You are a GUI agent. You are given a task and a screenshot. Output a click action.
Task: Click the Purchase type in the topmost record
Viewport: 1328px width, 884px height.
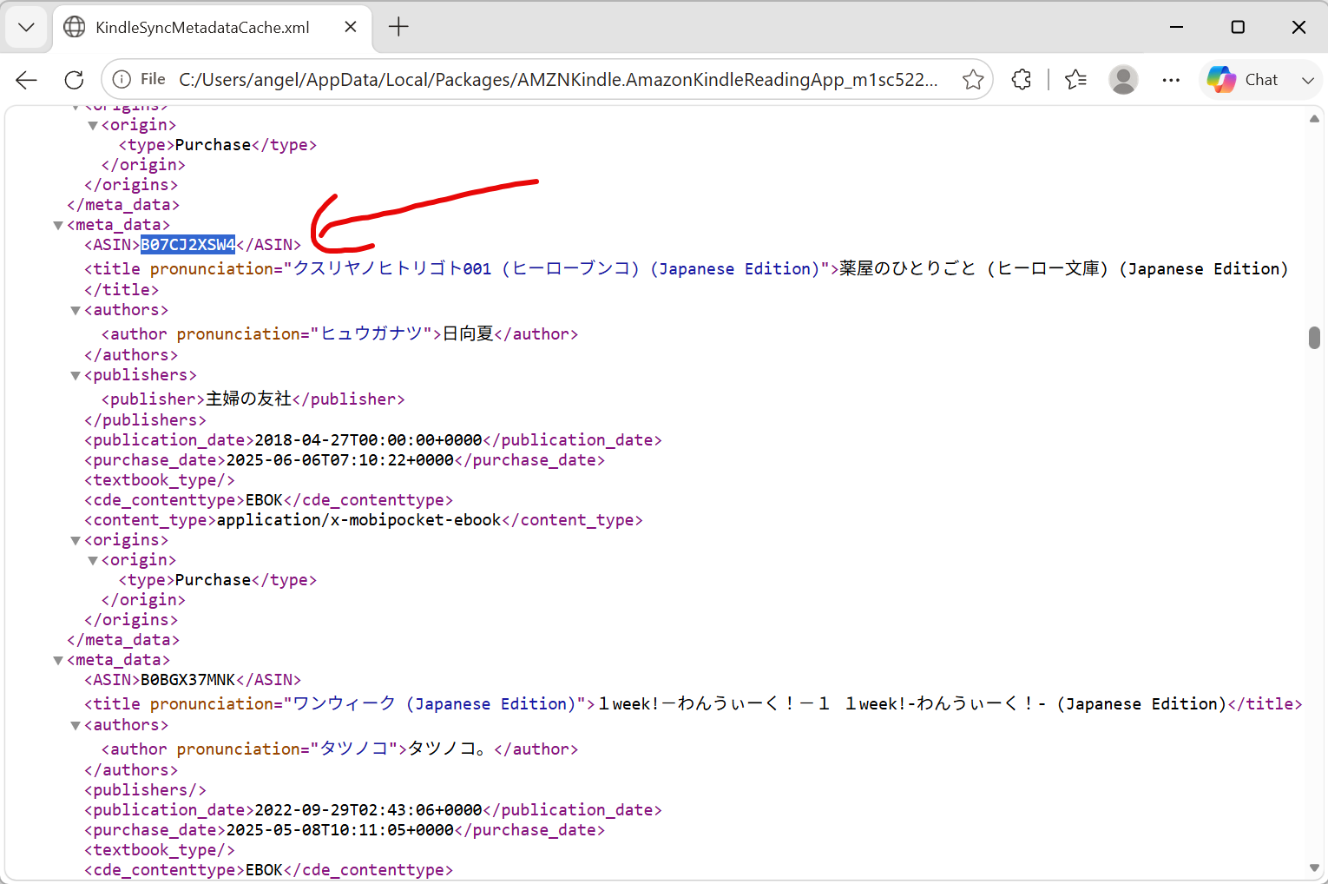click(213, 145)
